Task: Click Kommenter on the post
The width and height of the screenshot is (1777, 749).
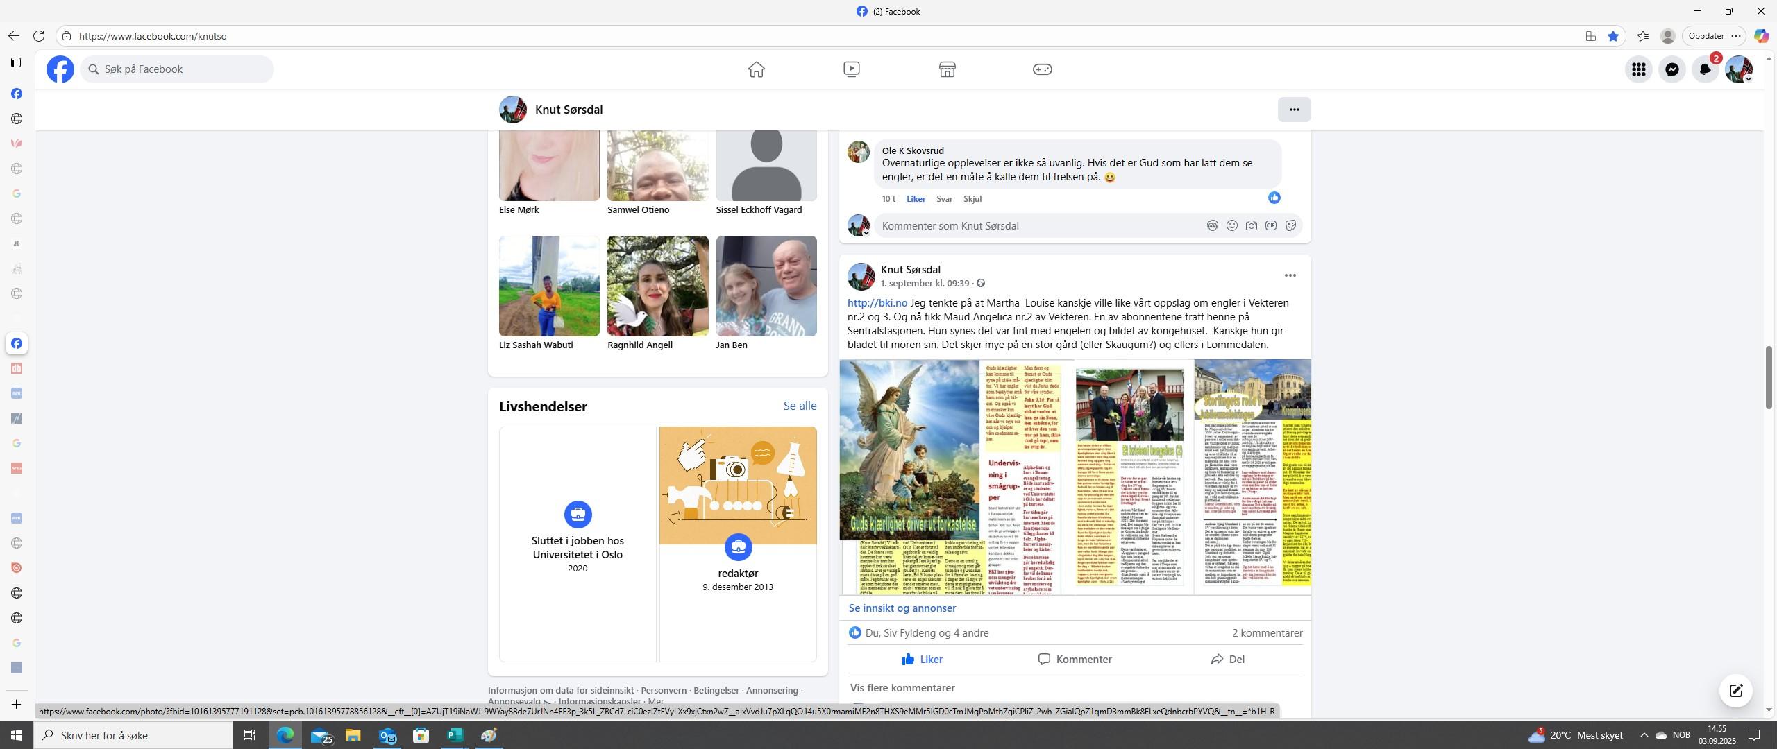Action: (1075, 660)
